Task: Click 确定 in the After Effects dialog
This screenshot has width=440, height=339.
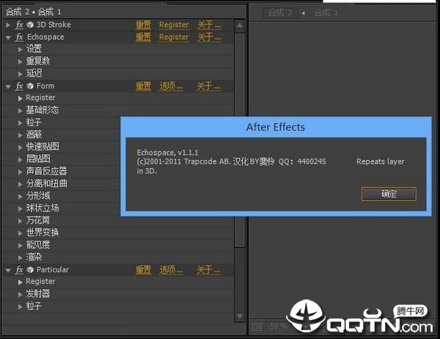Action: click(389, 194)
